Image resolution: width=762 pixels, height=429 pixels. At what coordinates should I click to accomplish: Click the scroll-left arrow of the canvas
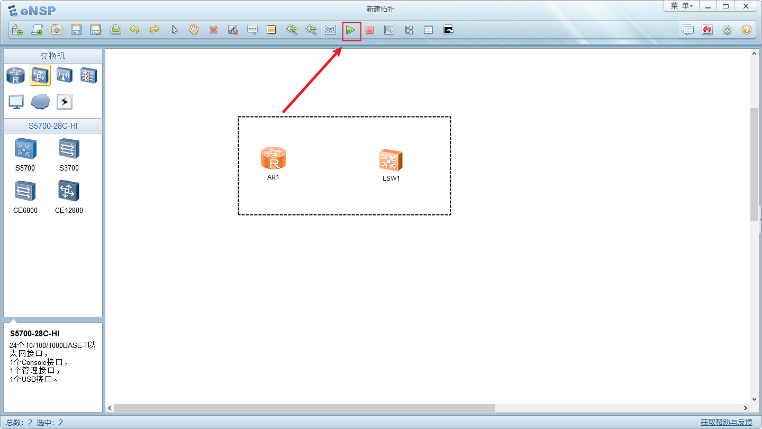[x=110, y=408]
